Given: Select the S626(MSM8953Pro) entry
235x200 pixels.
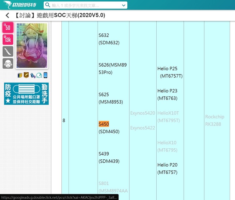Looking at the screenshot, I should 113,69.
